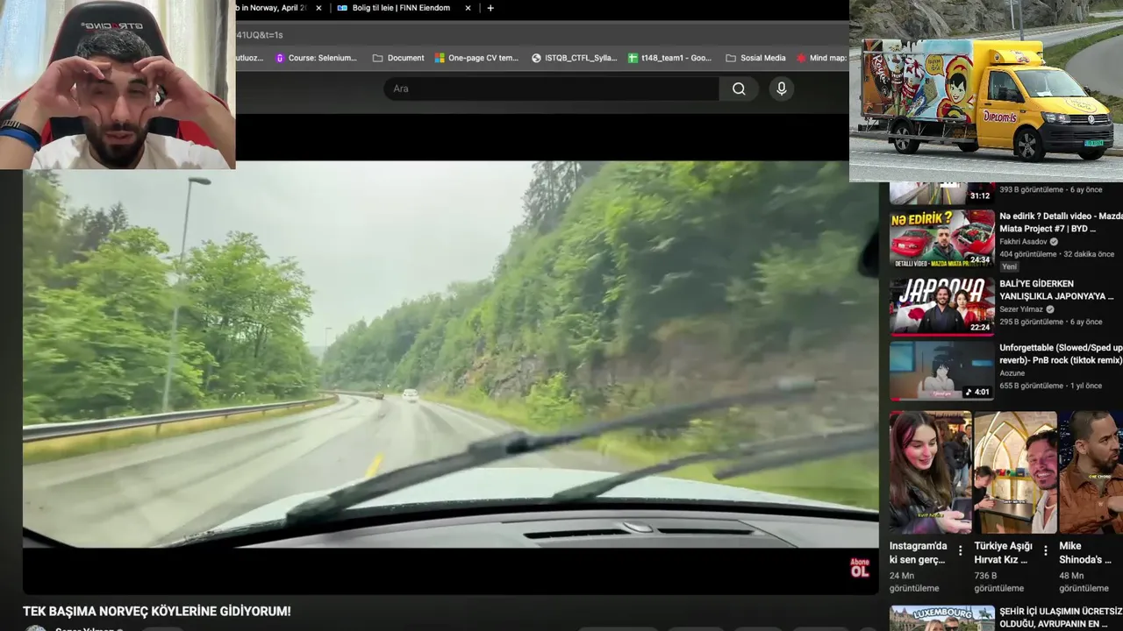This screenshot has width=1123, height=631.
Task: Open 'ŞEHİR İÇİ ULAŞIMIN ÜCRETSİZ' video title
Action: coord(1061,617)
